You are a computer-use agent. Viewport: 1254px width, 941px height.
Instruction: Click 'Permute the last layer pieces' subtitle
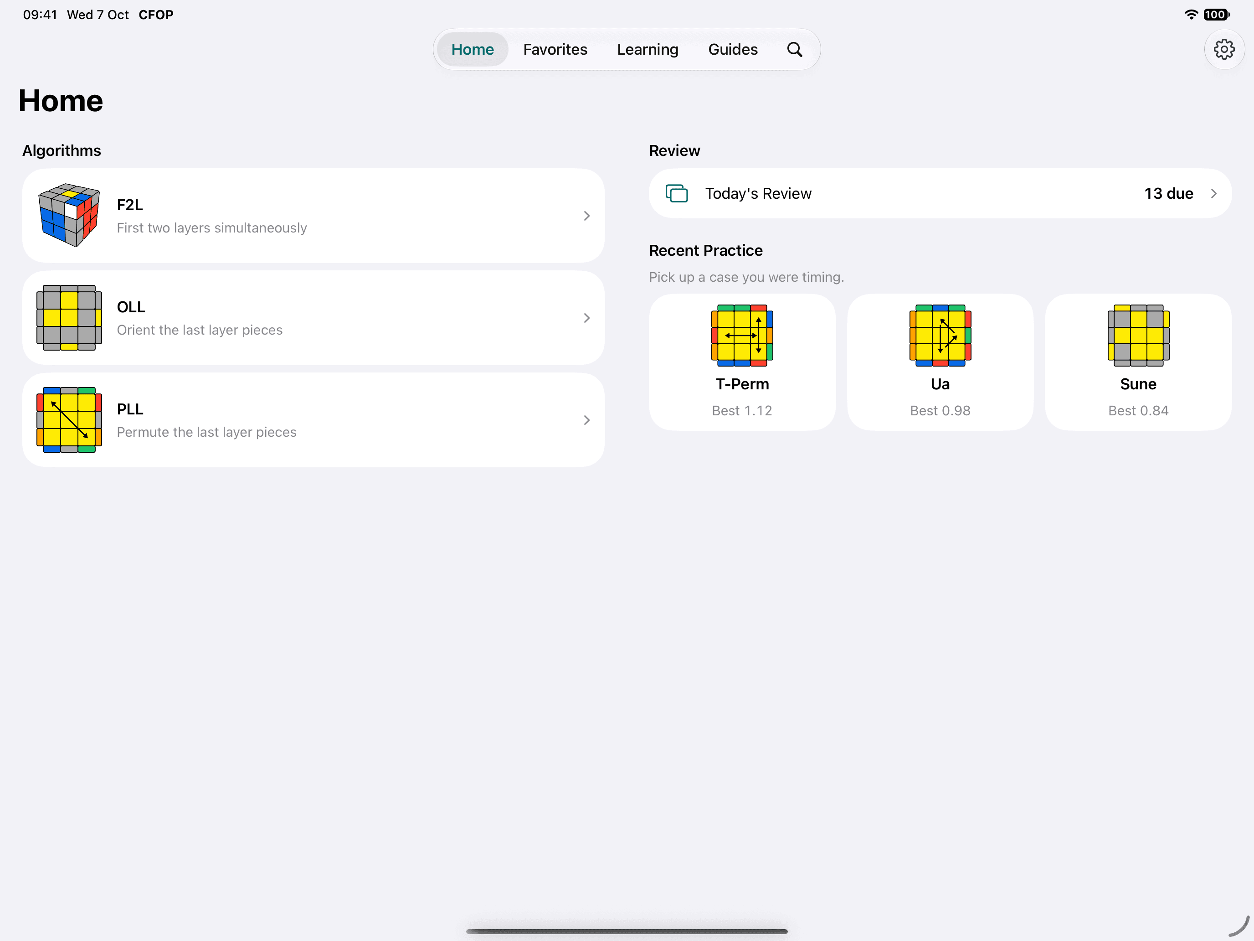[x=206, y=432]
